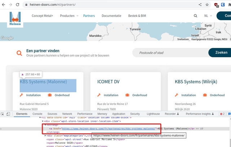This screenshot has width=231, height=147.
Task: Open the red shield extension icon
Action: click(x=216, y=5)
